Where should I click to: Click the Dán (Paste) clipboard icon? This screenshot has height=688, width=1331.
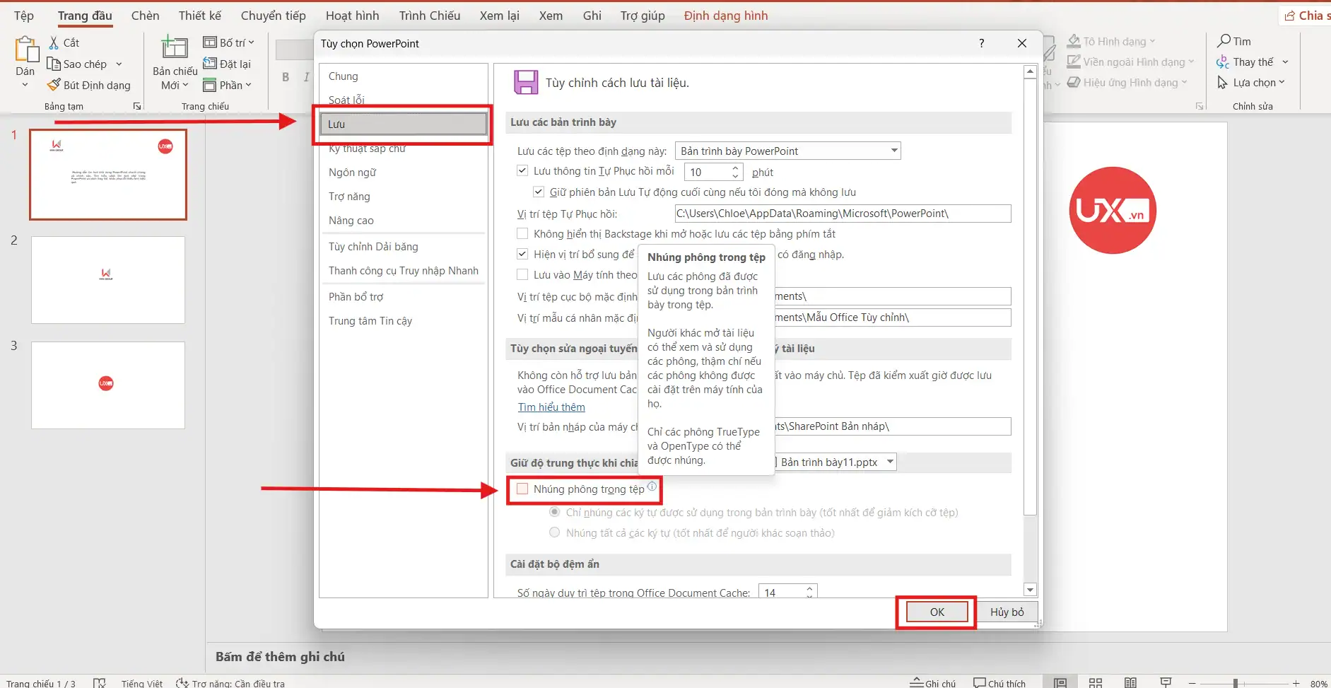pyautogui.click(x=26, y=51)
